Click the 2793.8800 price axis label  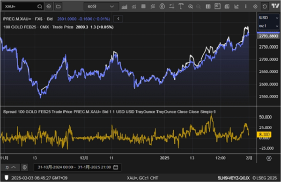tap(268, 36)
